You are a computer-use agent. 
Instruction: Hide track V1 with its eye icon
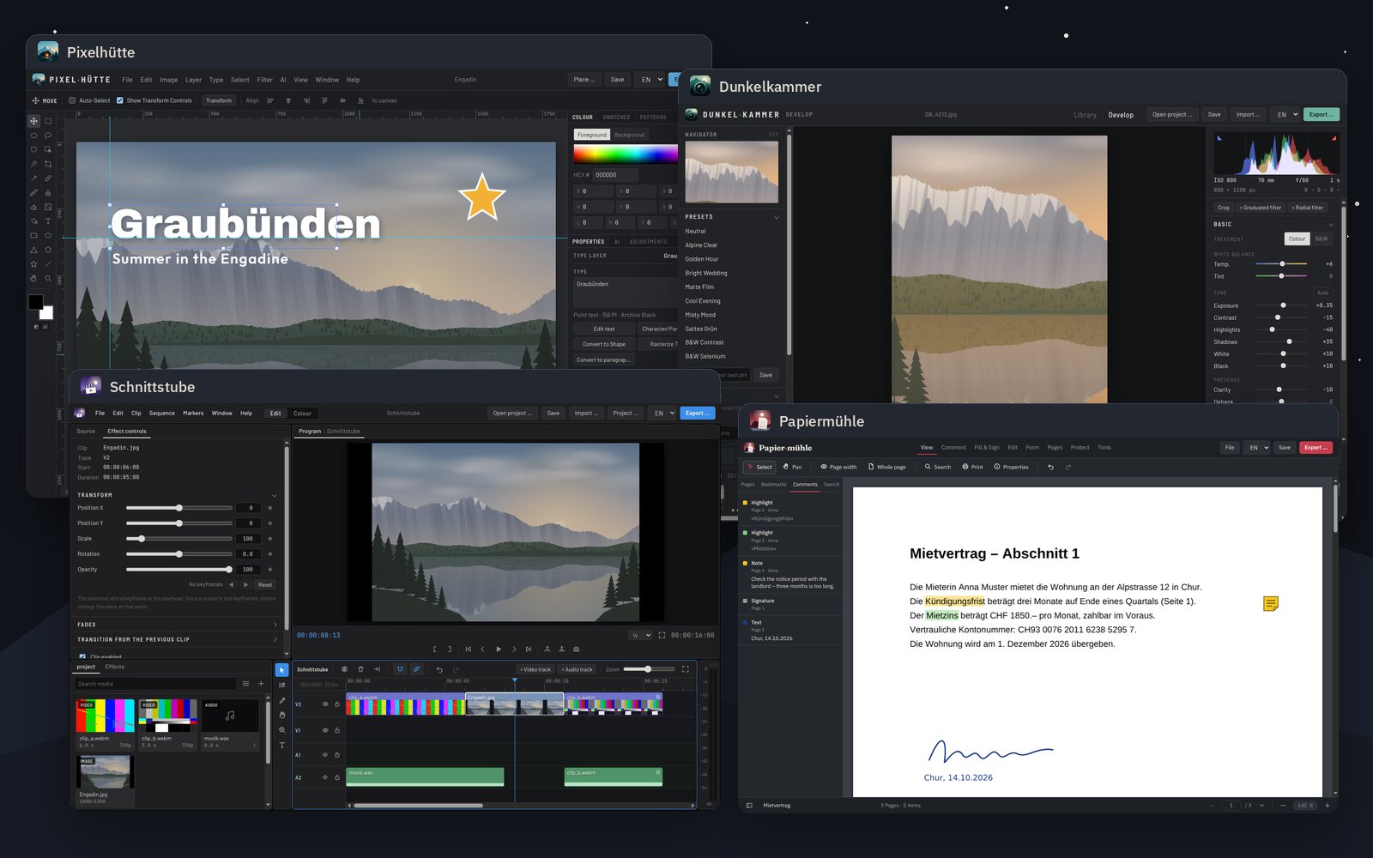pos(325,730)
